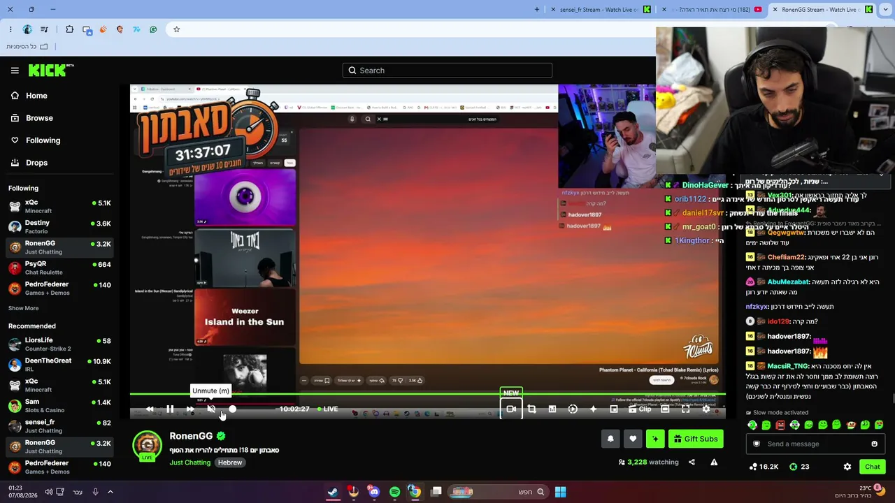The width and height of the screenshot is (895, 503).
Task: Expand Following list with Show More
Action: click(x=23, y=308)
